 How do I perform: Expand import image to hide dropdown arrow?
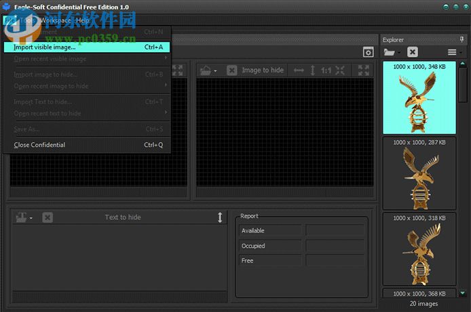[215, 71]
